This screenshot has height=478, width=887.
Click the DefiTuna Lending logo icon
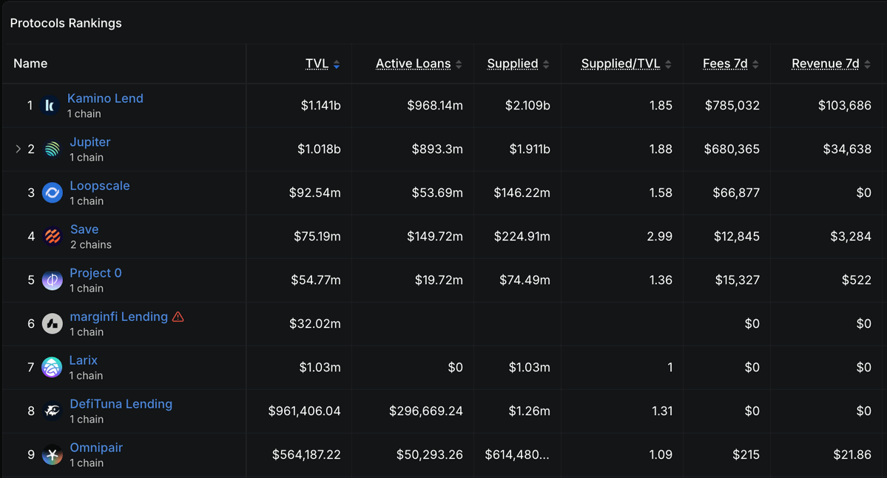[x=52, y=411]
